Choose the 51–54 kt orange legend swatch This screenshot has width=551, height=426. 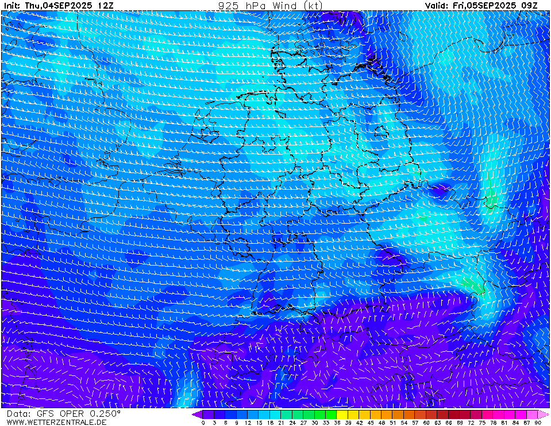click(398, 415)
